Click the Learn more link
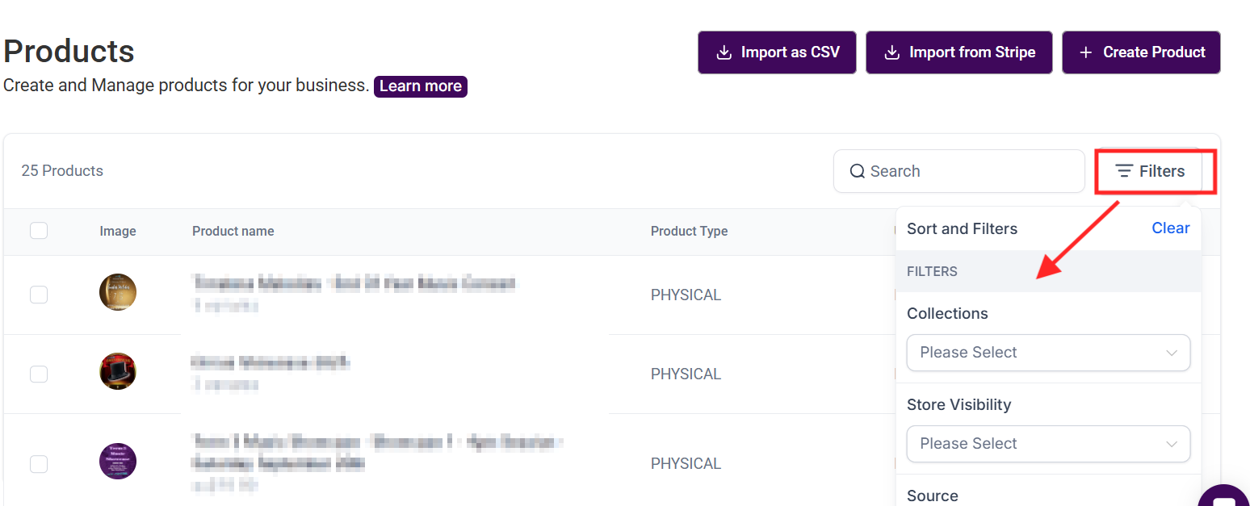The width and height of the screenshot is (1250, 506). pyautogui.click(x=420, y=86)
